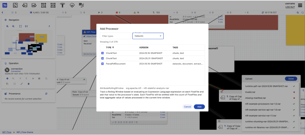Select the Label toolbar icon
Viewport: 305px width, 135px height.
click(81, 5)
